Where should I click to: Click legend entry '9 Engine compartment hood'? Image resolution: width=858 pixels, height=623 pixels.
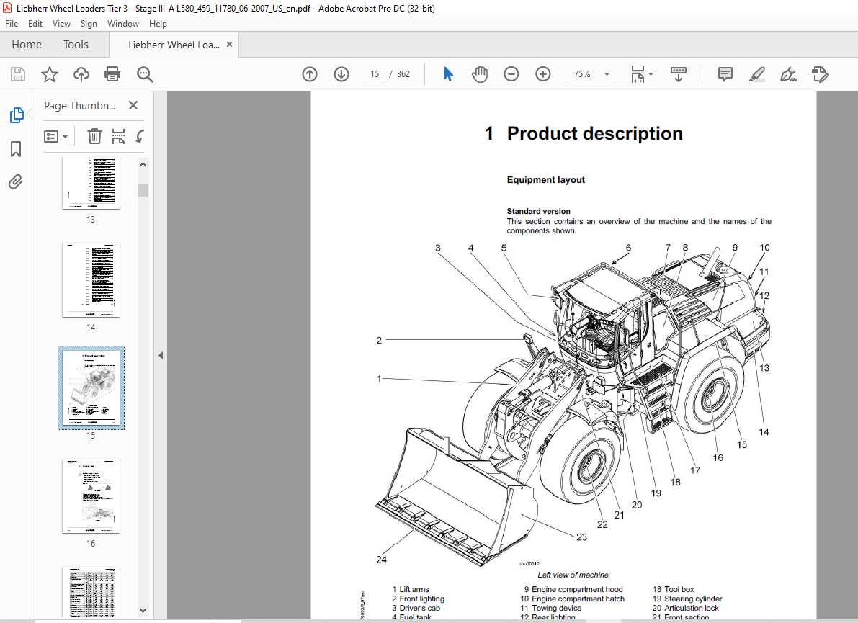click(x=573, y=590)
